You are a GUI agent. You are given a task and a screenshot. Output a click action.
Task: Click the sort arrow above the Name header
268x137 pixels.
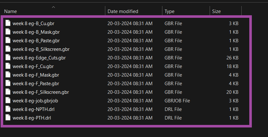(53, 7)
